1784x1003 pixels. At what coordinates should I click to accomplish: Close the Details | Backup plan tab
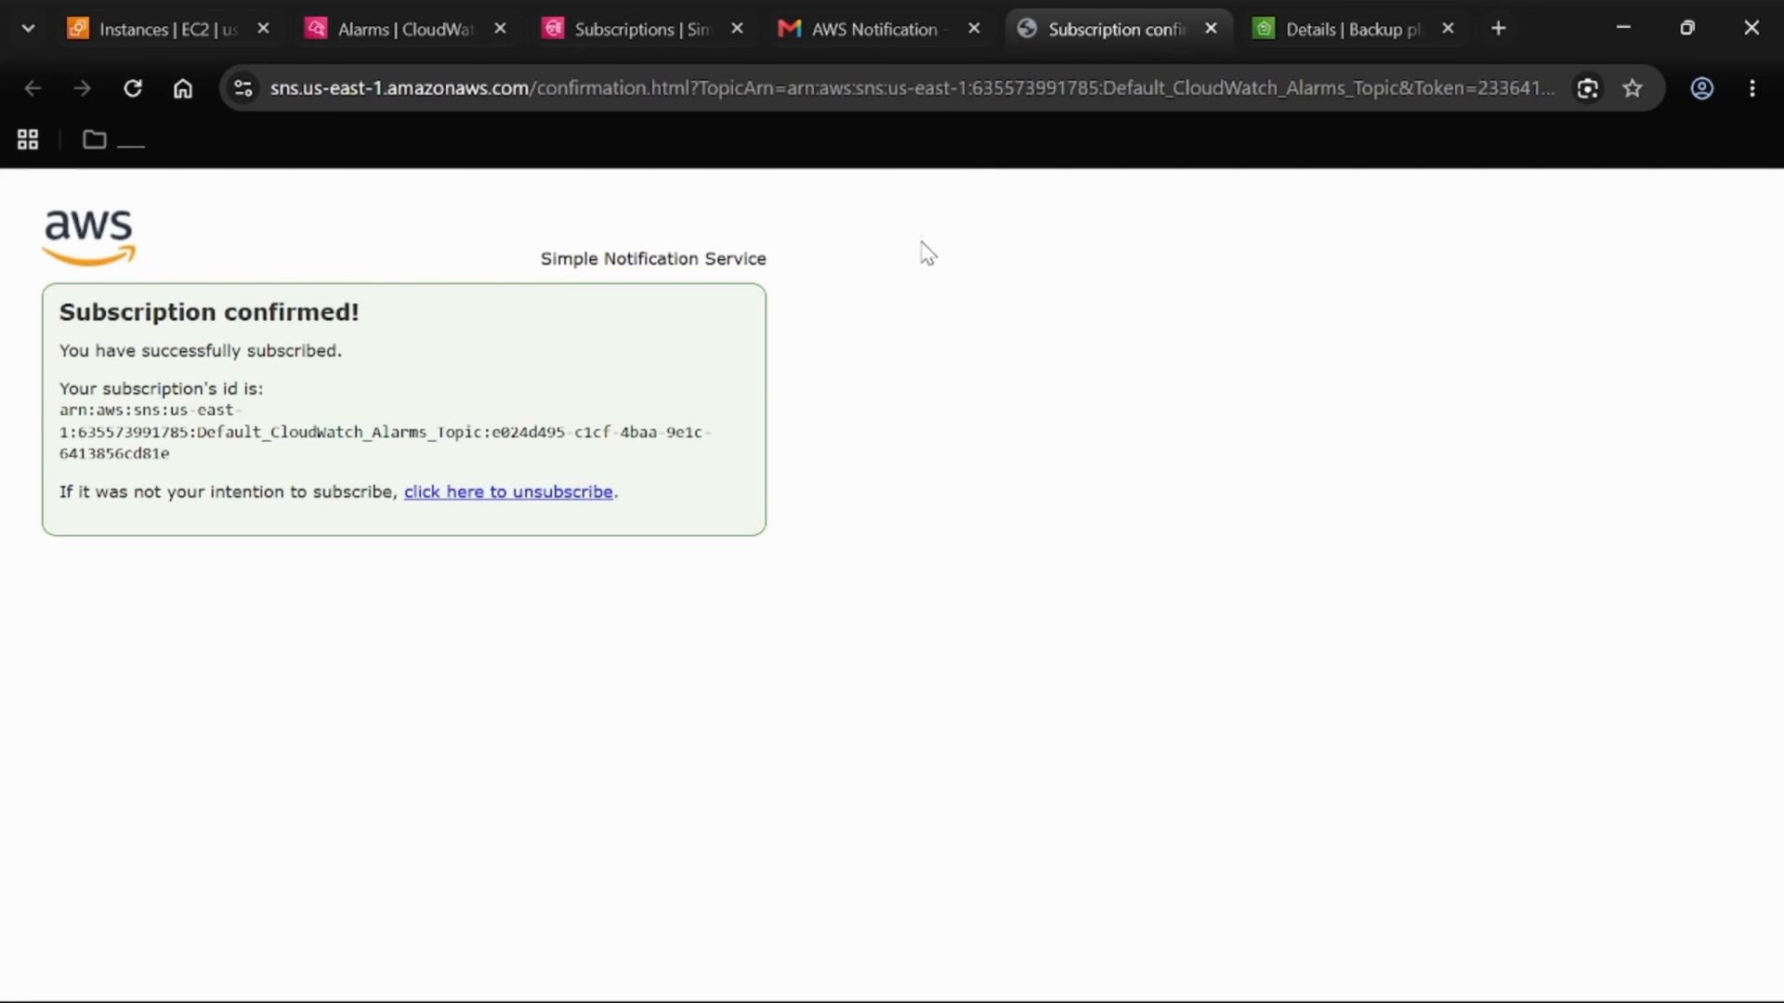[1448, 29]
